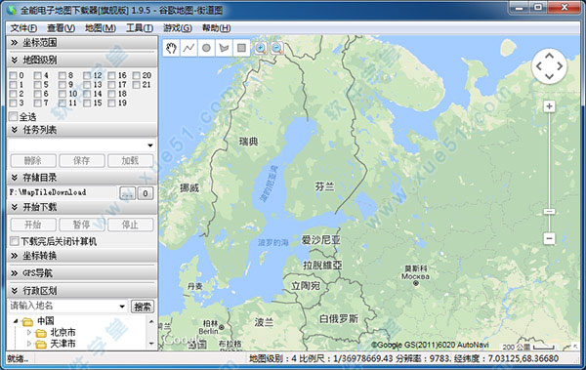This screenshot has width=586, height=370.
Task: Collapse the 行政区划 panel
Action: pos(82,290)
